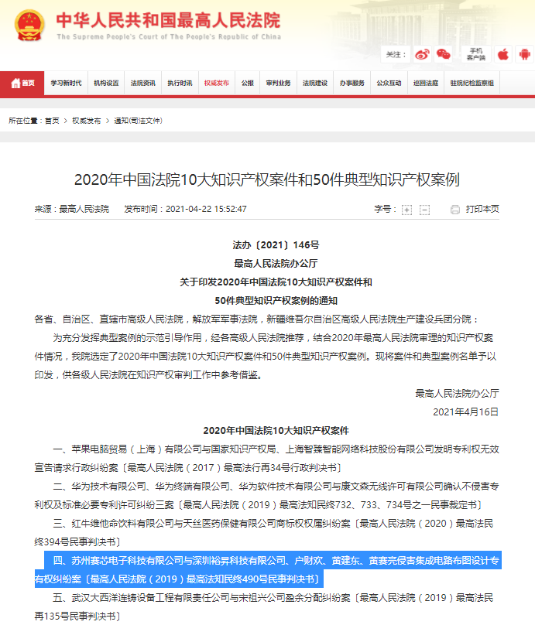Open the 机构设置 navigation menu
Viewport: 535px width, 625px height.
(106, 84)
